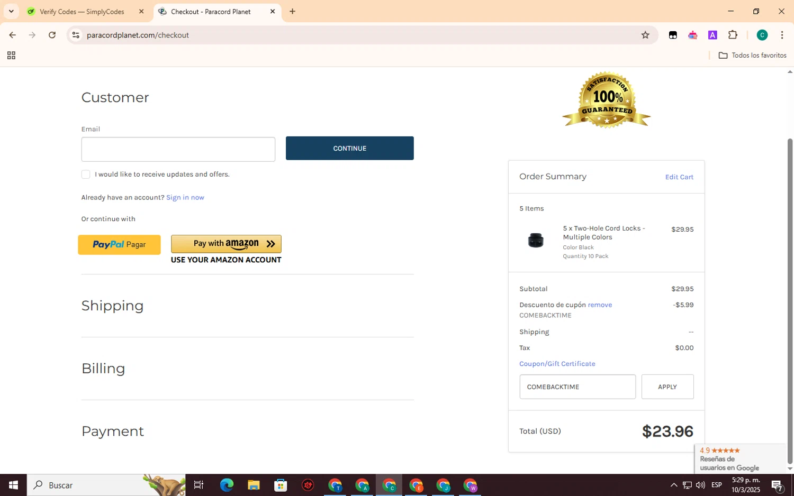Image resolution: width=794 pixels, height=496 pixels.
Task: Choose Pay with Amazon button
Action: tap(226, 244)
